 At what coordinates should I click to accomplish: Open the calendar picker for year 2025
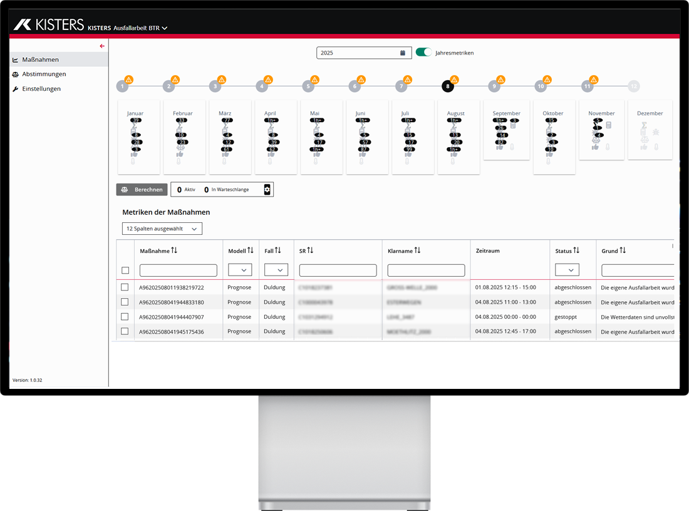402,53
